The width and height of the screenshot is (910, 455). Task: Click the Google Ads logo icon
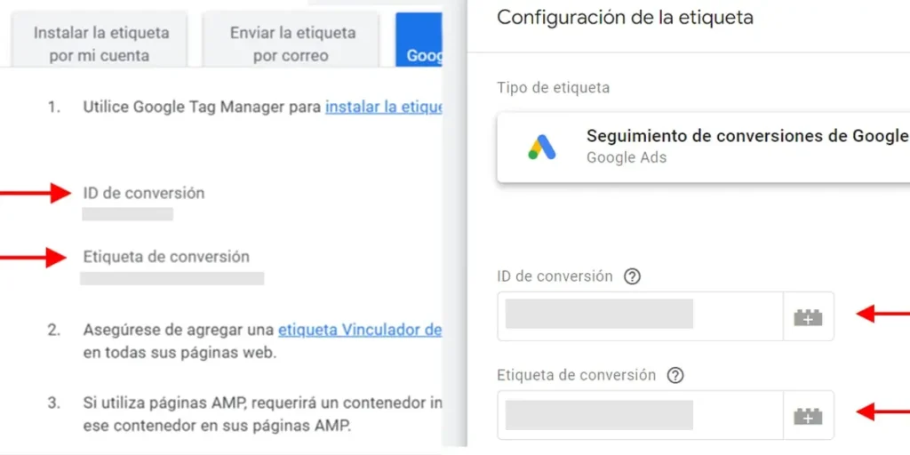point(542,148)
